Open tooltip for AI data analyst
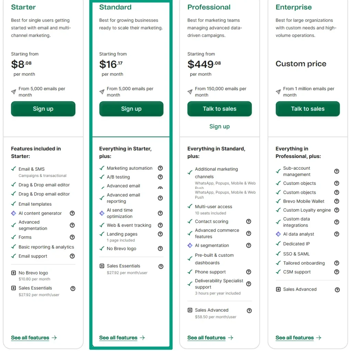 click(336, 234)
